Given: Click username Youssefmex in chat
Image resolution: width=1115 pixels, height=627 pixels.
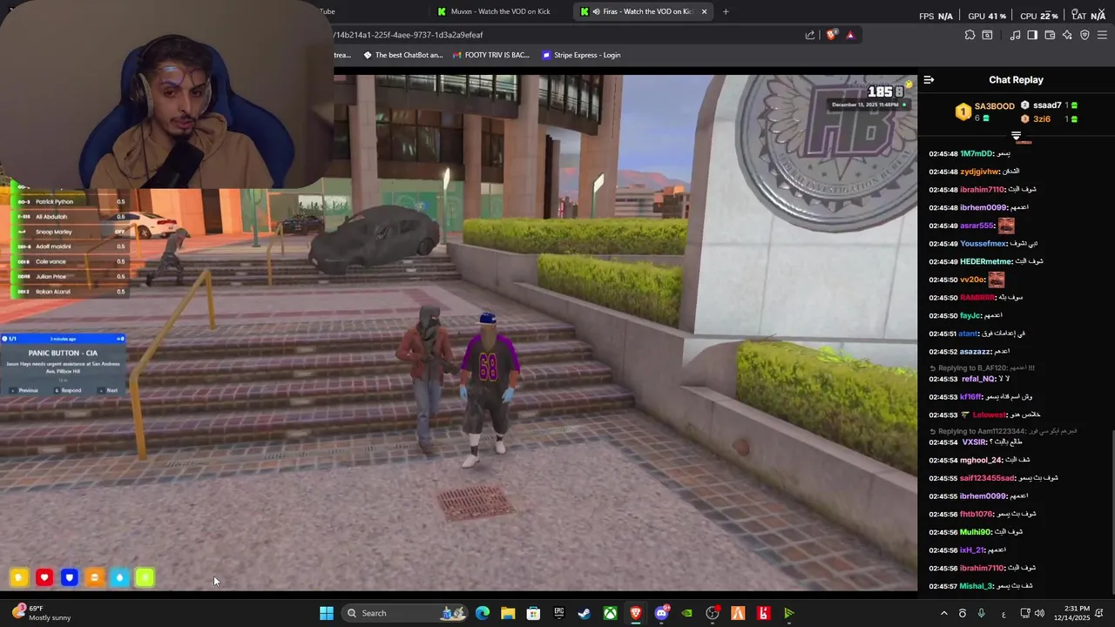Looking at the screenshot, I should [x=983, y=244].
